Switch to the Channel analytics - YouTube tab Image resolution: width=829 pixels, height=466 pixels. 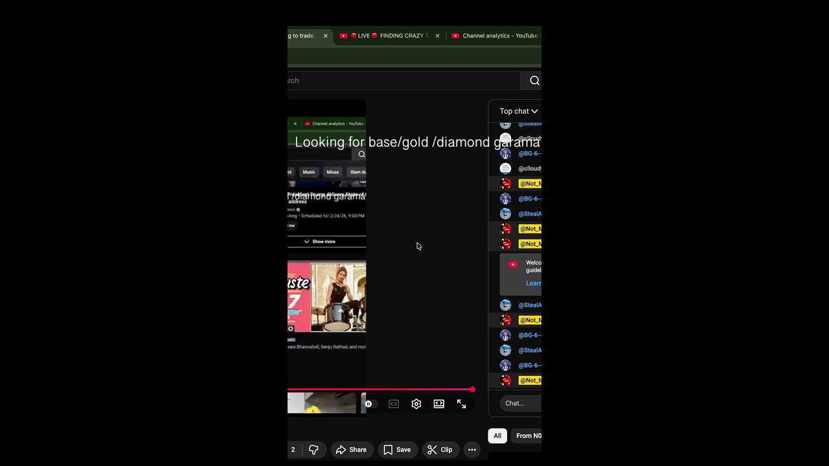(495, 36)
